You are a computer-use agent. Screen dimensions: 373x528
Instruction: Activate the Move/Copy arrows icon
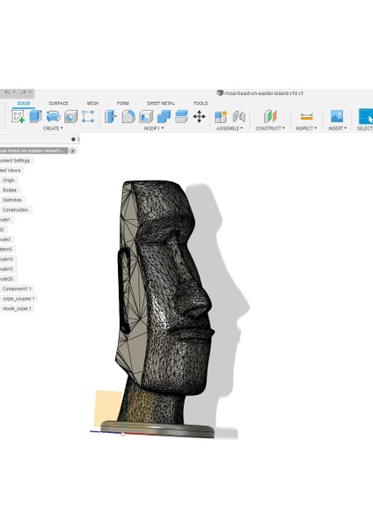[x=199, y=116]
